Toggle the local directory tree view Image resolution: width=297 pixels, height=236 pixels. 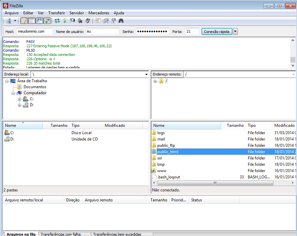pyautogui.click(x=32, y=21)
